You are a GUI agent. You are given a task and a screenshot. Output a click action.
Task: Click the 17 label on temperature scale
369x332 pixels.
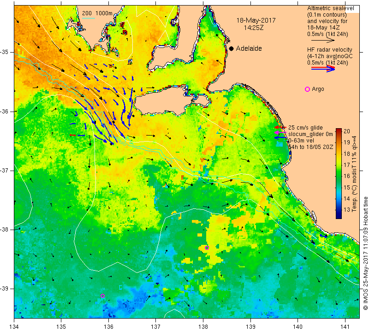click(347, 165)
